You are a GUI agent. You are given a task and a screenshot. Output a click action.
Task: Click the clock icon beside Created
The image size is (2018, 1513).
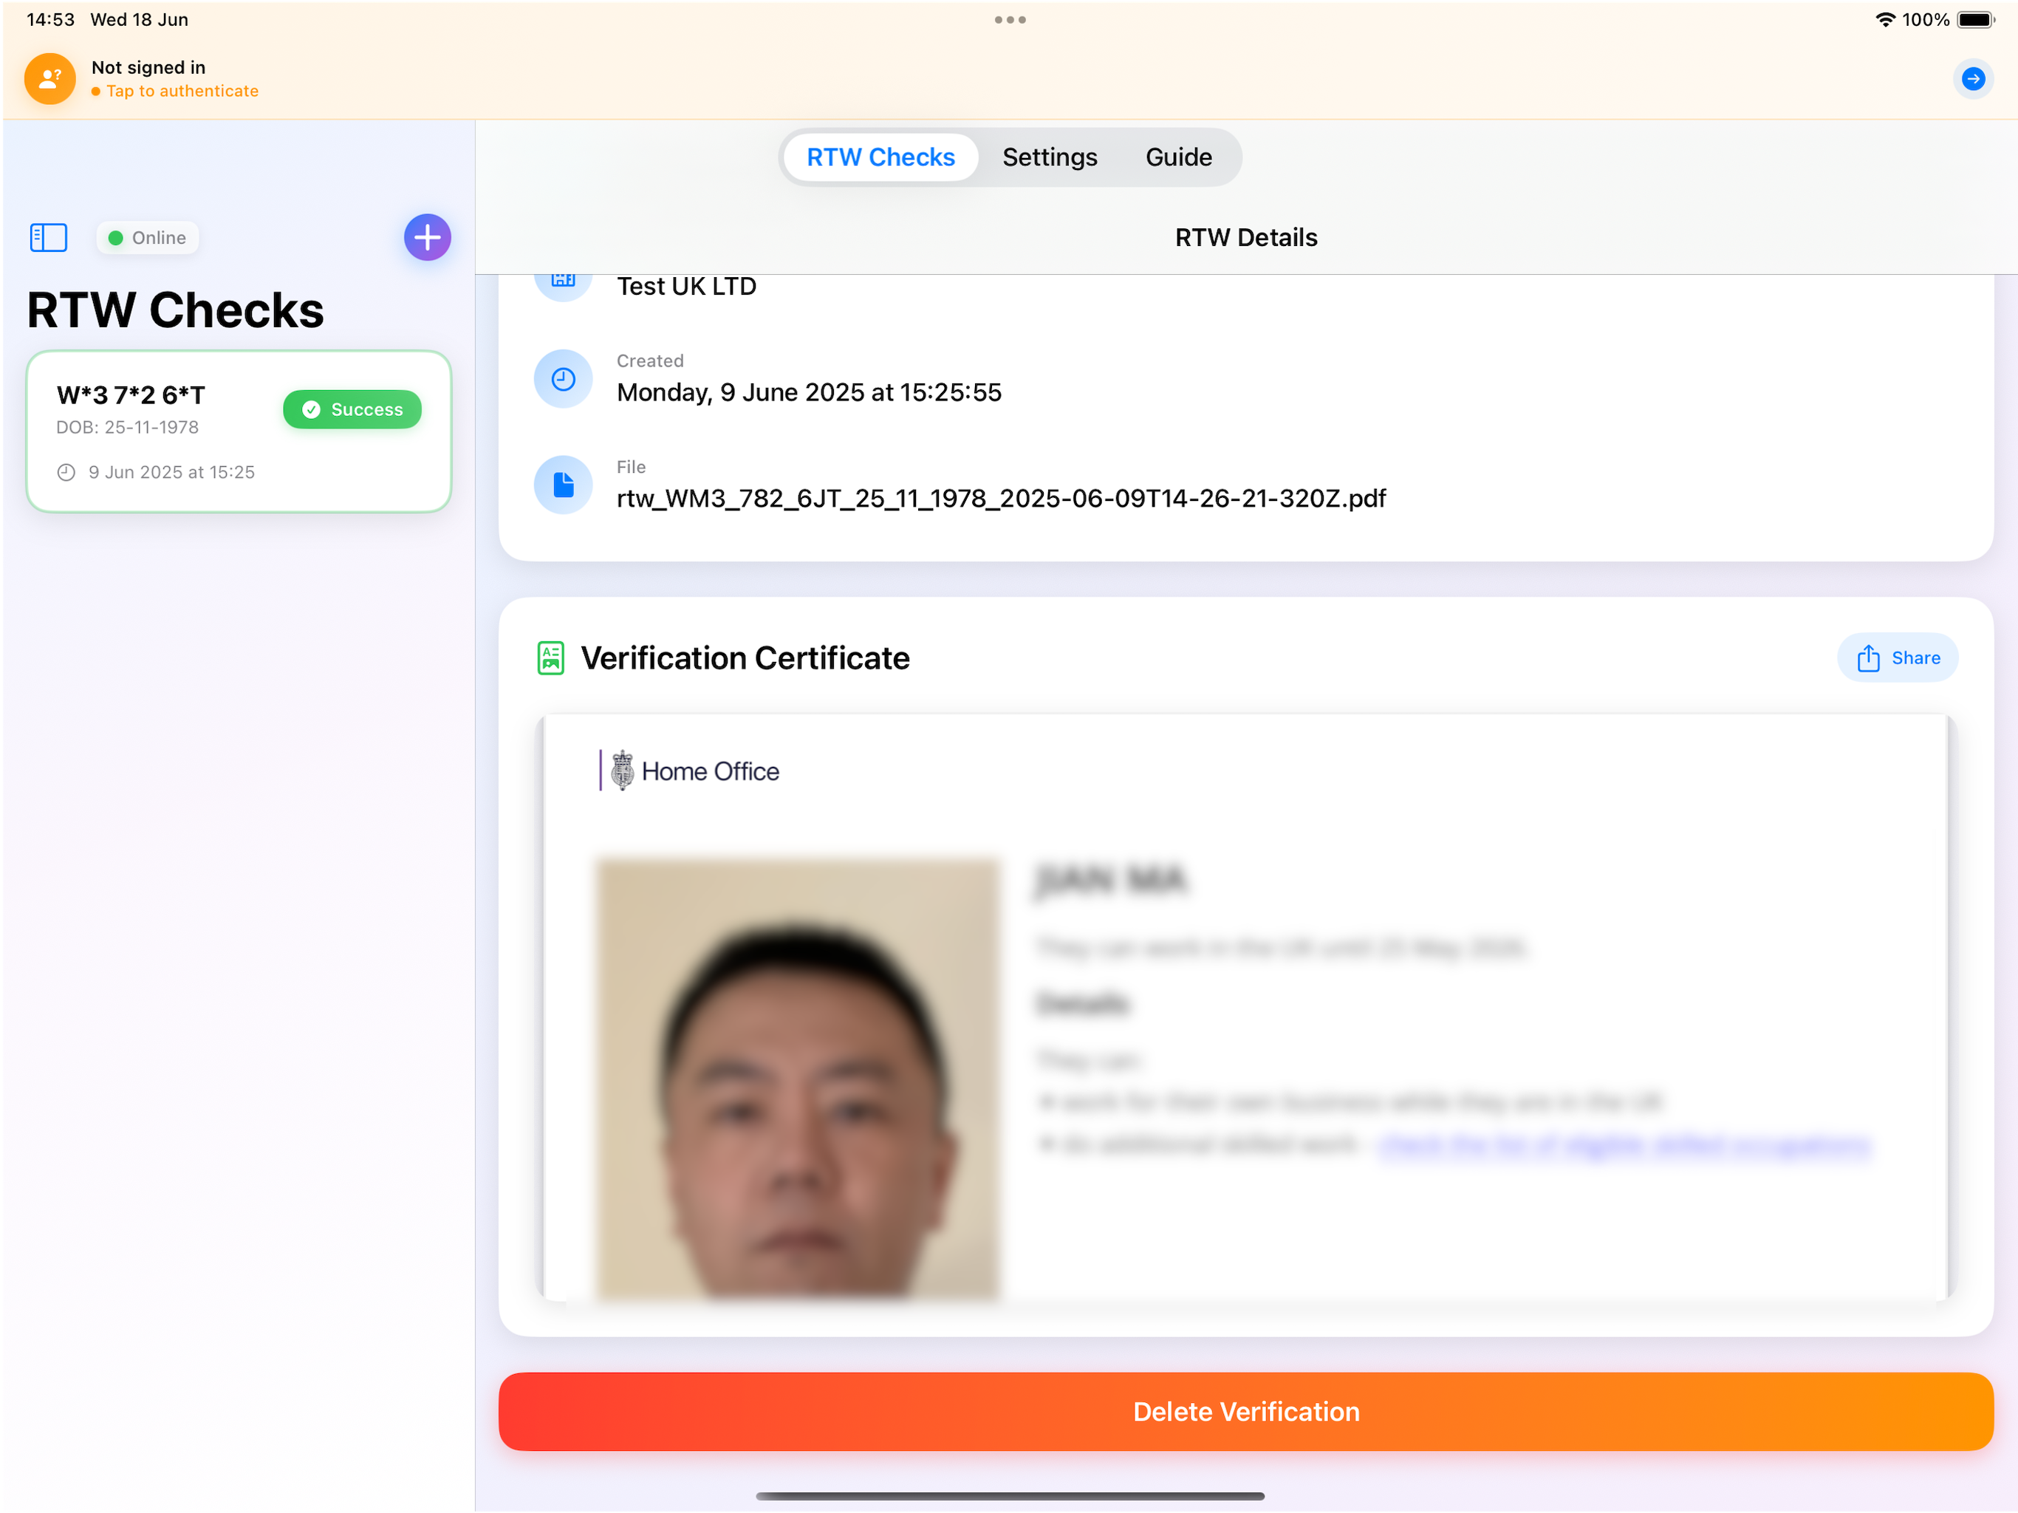[563, 379]
